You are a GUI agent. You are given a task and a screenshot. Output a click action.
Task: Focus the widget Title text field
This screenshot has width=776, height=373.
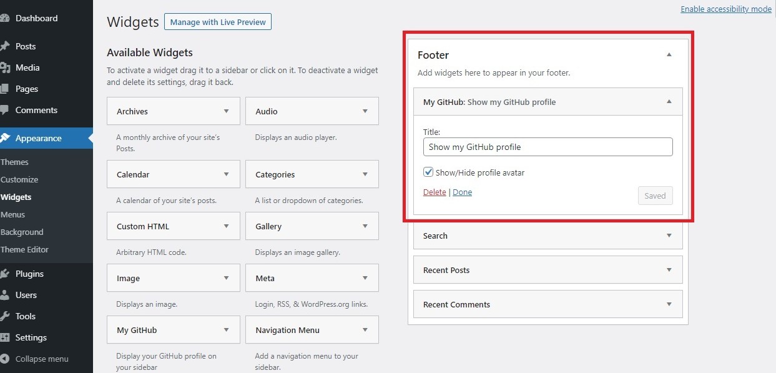tap(548, 147)
